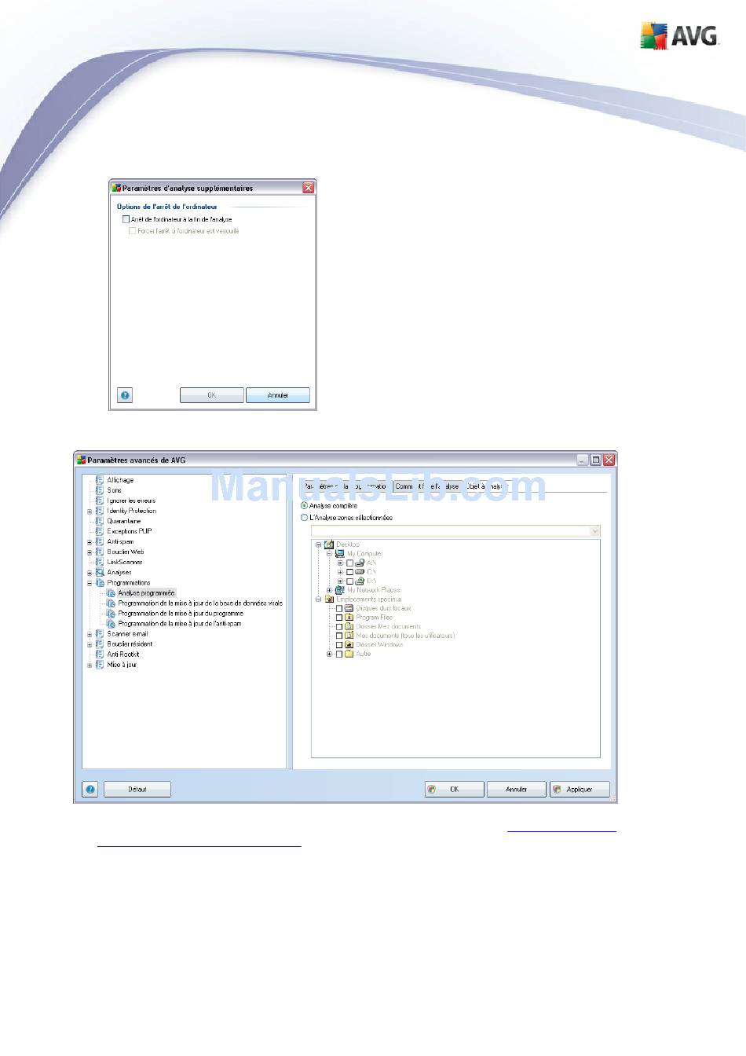Expand the Scanner e-mail node
The width and height of the screenshot is (746, 1056).
click(x=90, y=634)
